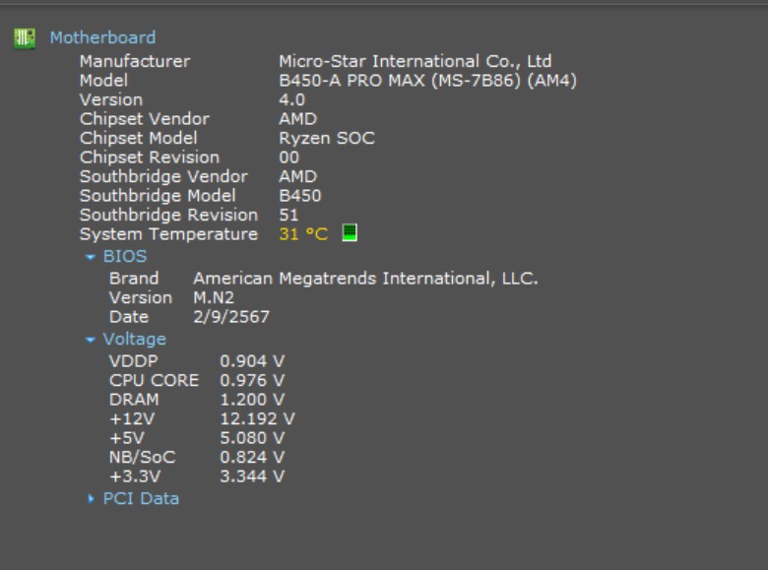Select the BIOS date 2/9/2567
The width and height of the screenshot is (768, 570).
point(230,317)
